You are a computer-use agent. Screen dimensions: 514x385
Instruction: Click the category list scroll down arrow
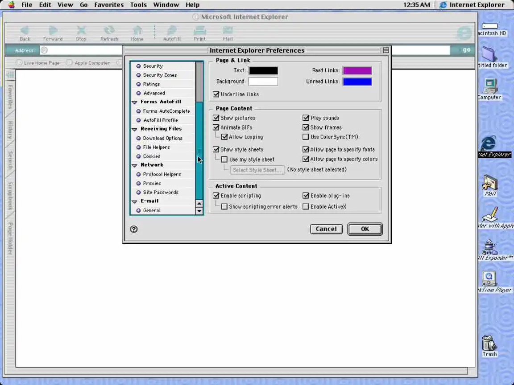click(199, 211)
